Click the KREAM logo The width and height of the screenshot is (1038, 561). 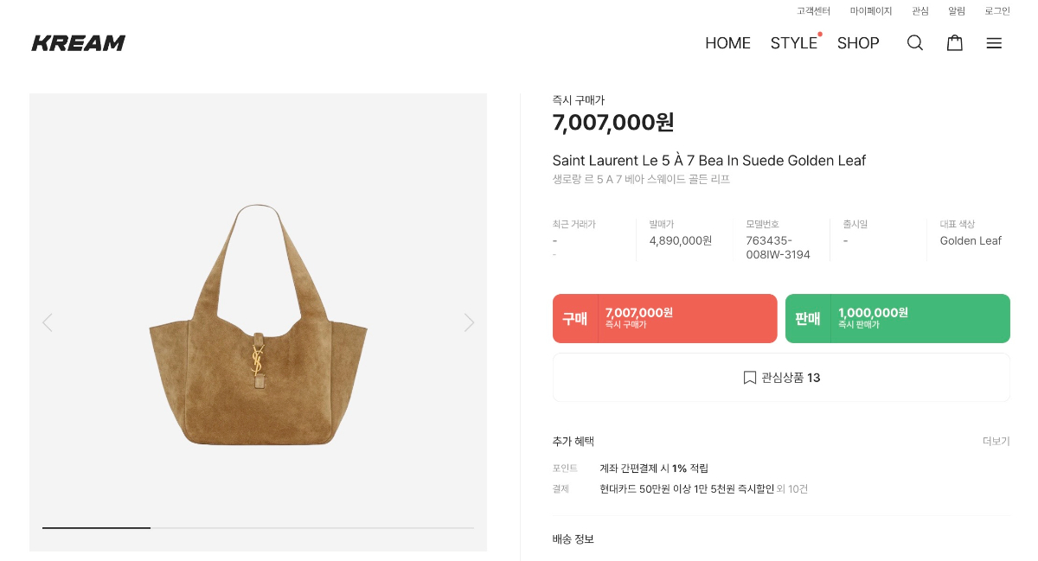[79, 43]
